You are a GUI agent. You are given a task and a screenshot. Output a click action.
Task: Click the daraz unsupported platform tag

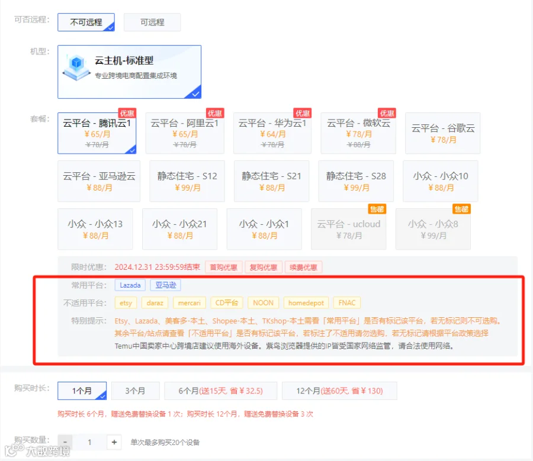[155, 302]
